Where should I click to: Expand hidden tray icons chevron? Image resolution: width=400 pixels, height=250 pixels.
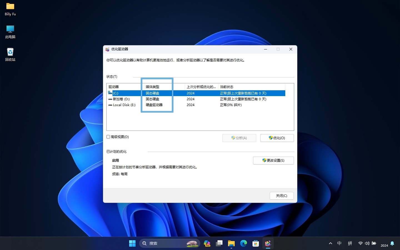[331, 243]
